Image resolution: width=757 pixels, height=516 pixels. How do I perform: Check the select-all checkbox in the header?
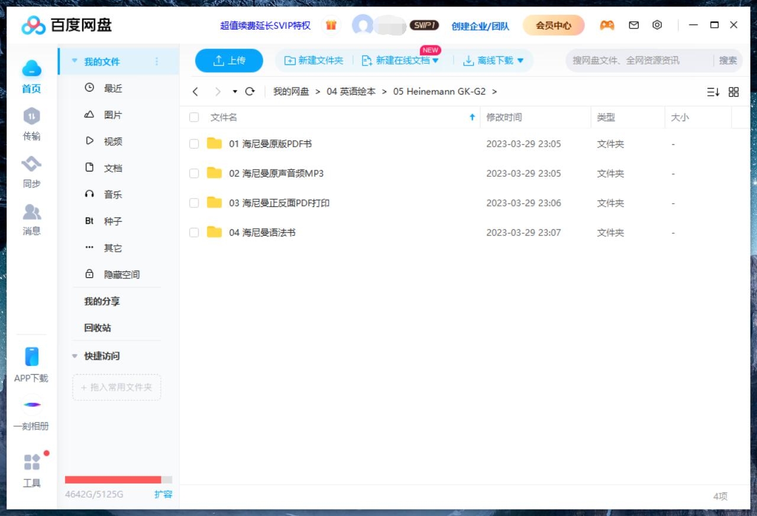coord(193,117)
